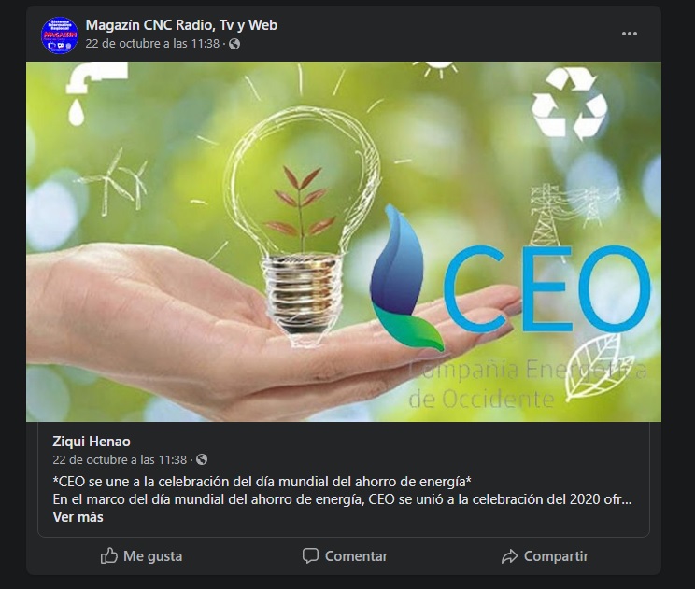Click the Comentar button label
Screen dimensions: 695x589
coord(356,555)
